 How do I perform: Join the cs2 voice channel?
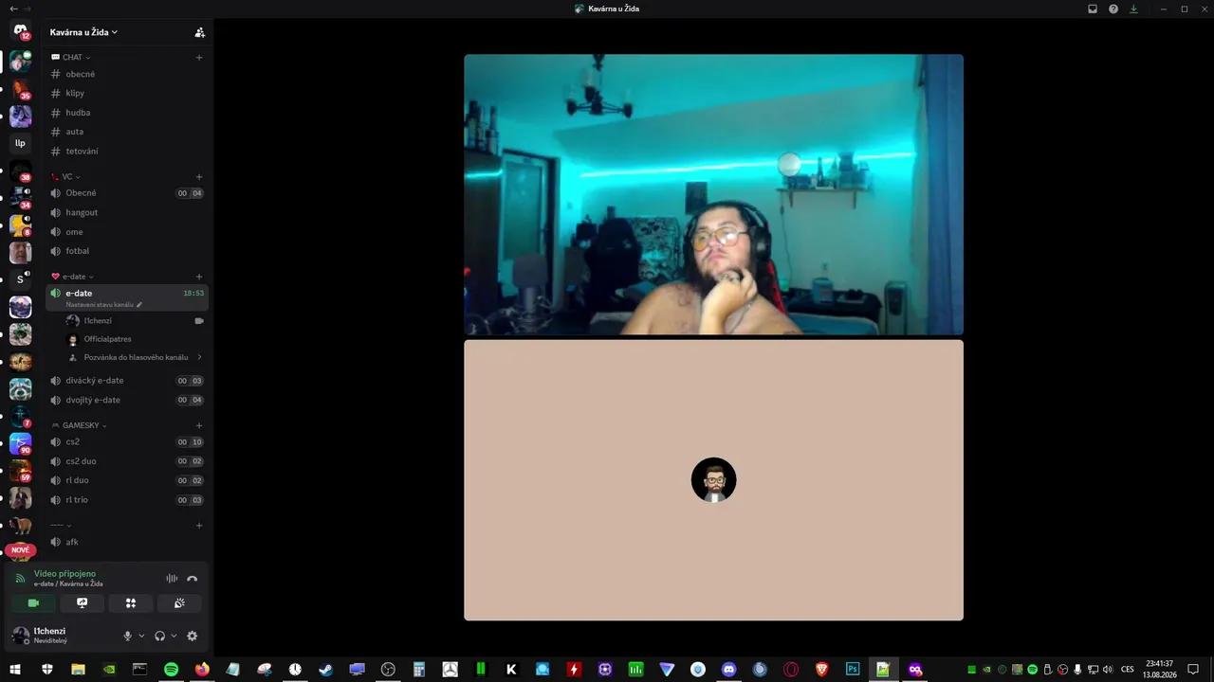[x=127, y=442]
